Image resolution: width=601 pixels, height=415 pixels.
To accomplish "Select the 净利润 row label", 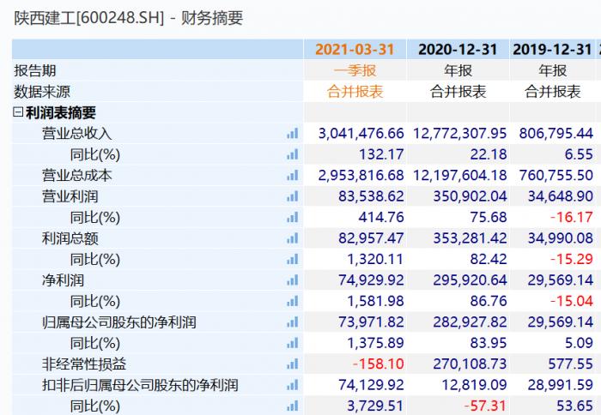I will (63, 280).
